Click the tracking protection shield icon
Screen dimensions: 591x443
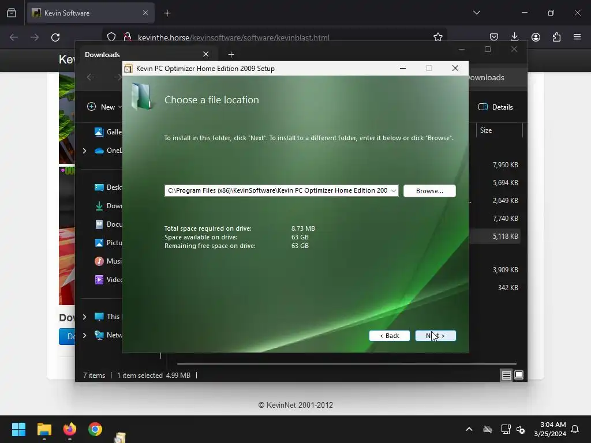(x=111, y=37)
